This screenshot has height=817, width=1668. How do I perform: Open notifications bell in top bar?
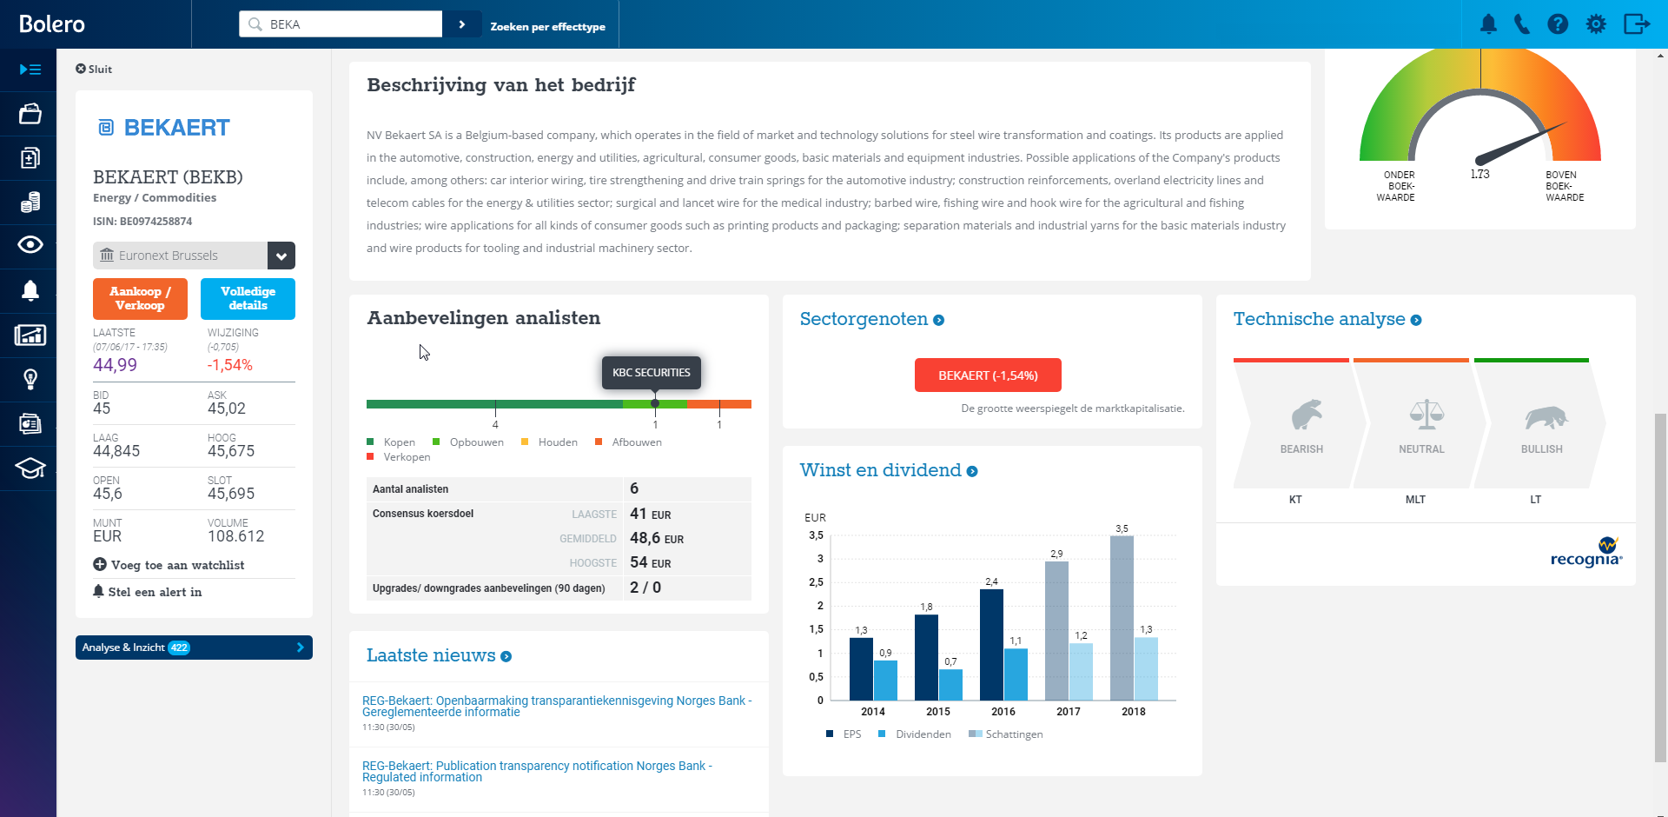pos(1488,24)
